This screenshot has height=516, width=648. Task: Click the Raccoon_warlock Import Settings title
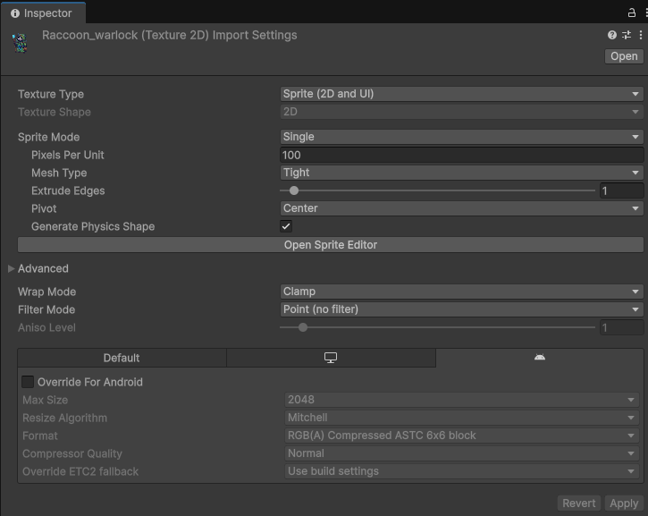170,35
